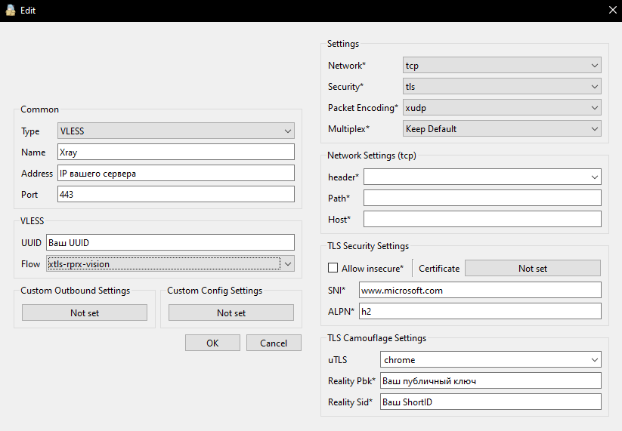The width and height of the screenshot is (622, 431).
Task: Expand the Flow dropdown xtls-rprx-vision
Action: pos(170,263)
